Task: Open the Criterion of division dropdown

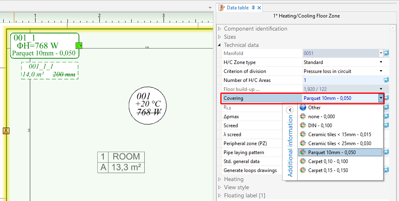Action: point(381,71)
